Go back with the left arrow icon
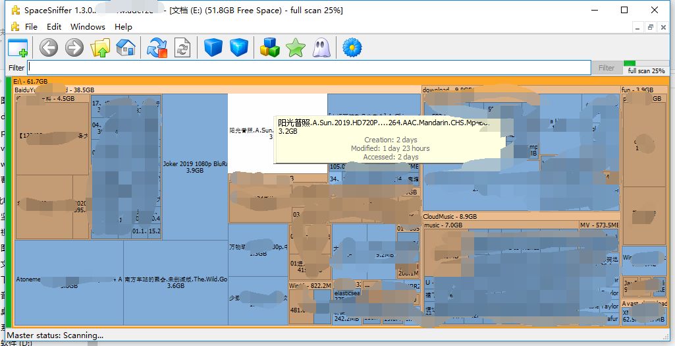The height and width of the screenshot is (346, 675). (49, 47)
